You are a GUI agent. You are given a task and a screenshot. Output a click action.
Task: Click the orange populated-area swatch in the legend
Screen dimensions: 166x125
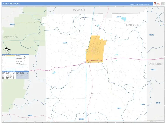coord(11,56)
